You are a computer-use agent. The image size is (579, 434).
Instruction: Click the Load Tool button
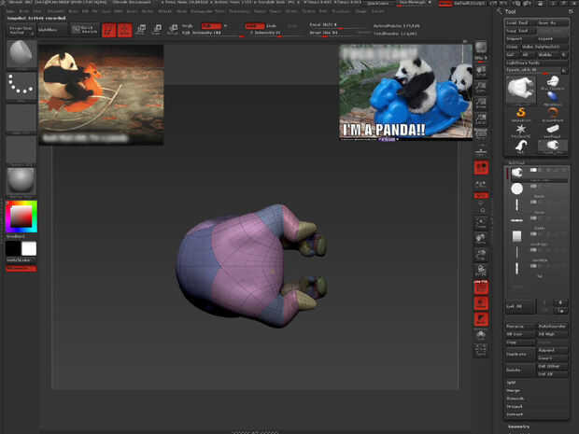coord(517,21)
